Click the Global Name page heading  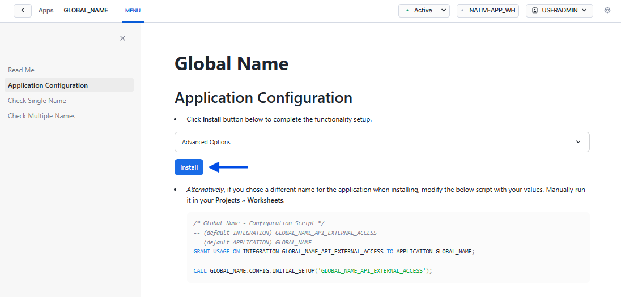[231, 64]
